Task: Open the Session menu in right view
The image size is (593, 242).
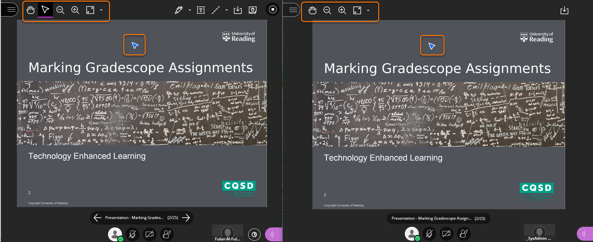Action: coord(293,10)
